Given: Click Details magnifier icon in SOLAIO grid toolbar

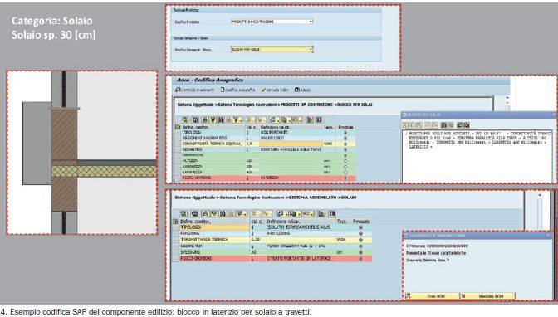Looking at the screenshot, I should tap(184, 213).
